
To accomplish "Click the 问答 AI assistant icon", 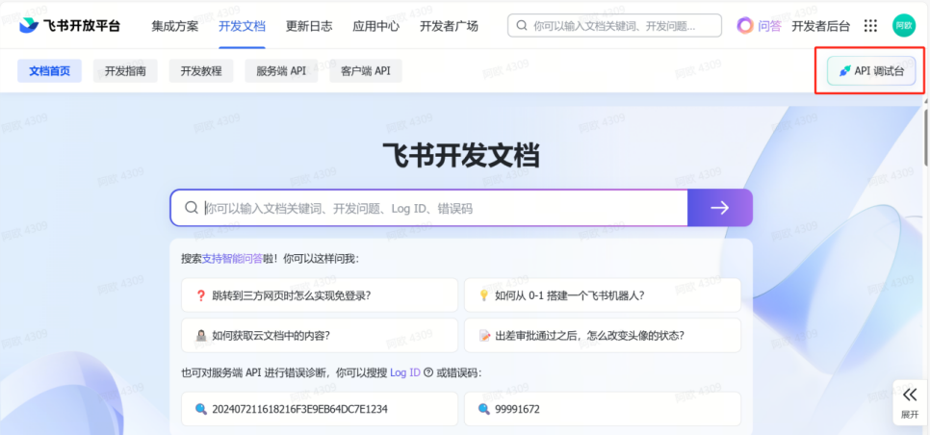I will (x=746, y=26).
